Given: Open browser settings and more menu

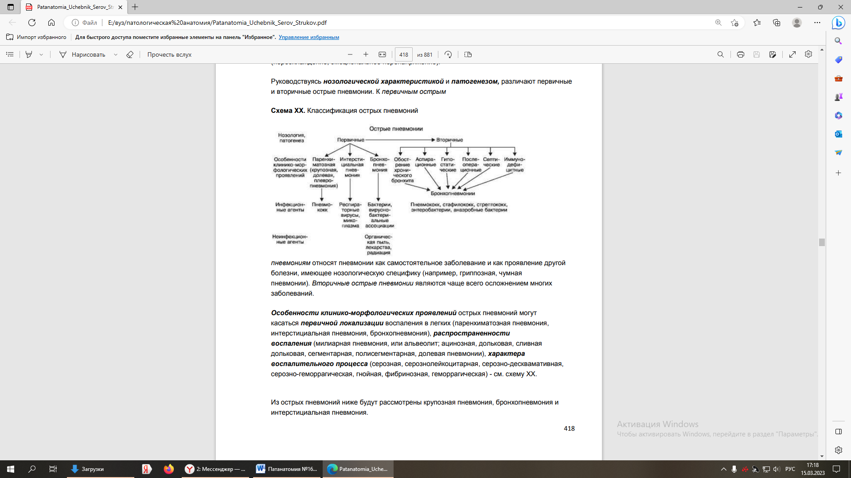Looking at the screenshot, I should 817,23.
